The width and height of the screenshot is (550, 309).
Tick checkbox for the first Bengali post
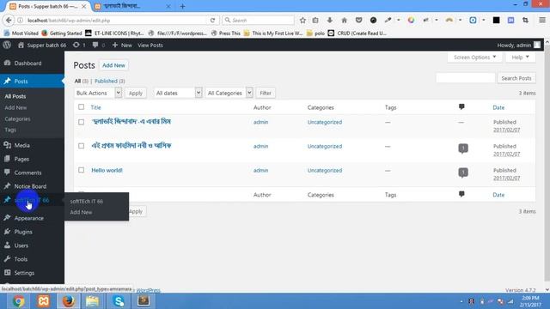pyautogui.click(x=81, y=122)
